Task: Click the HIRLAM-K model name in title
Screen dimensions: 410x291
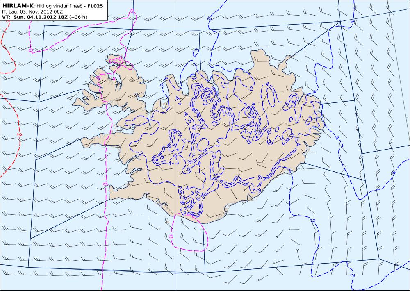Action: click(x=17, y=6)
